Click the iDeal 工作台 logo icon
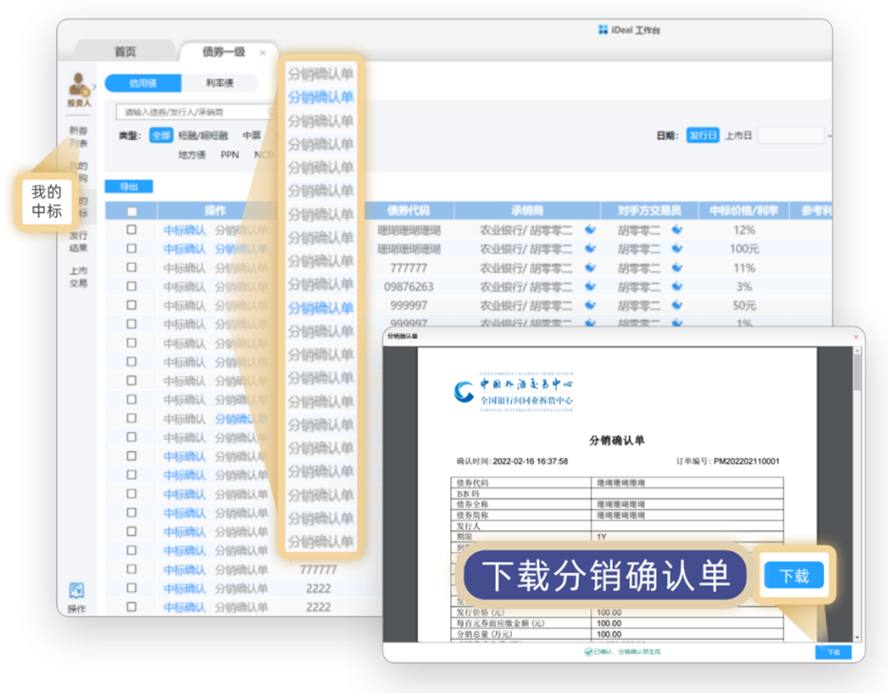The height and width of the screenshot is (693, 888). tap(602, 30)
